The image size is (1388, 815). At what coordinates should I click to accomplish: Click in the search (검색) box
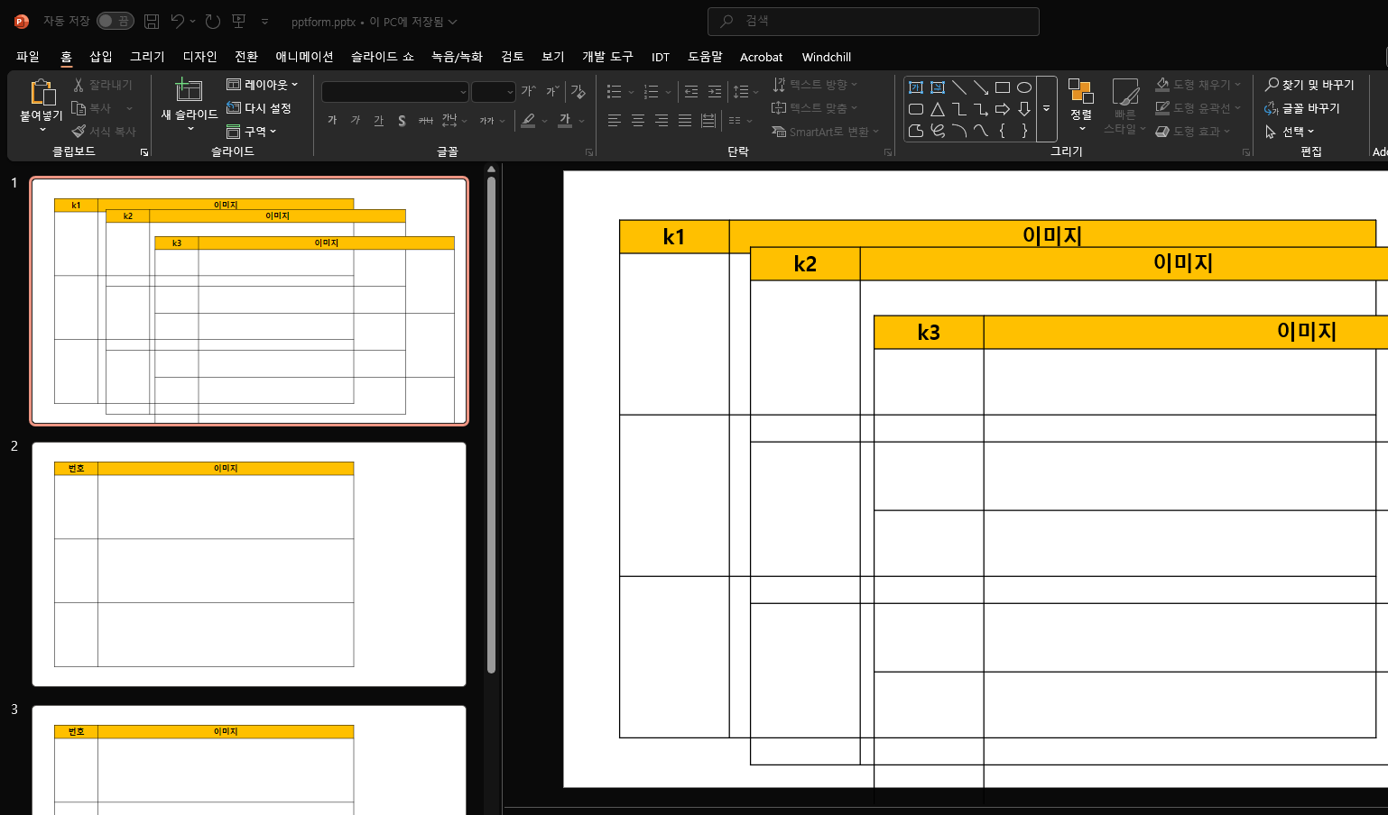[x=874, y=21]
